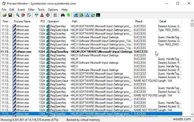Open the Help menu

coord(64,9)
